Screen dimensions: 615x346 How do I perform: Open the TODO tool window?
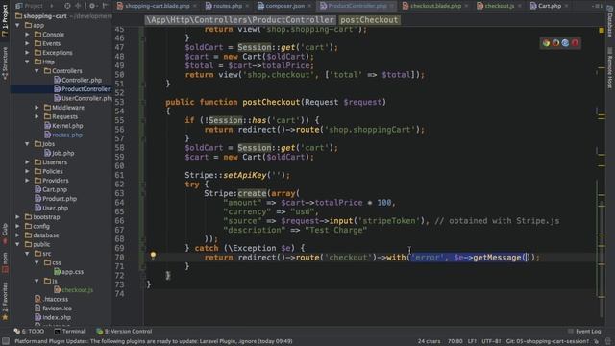tap(29, 331)
